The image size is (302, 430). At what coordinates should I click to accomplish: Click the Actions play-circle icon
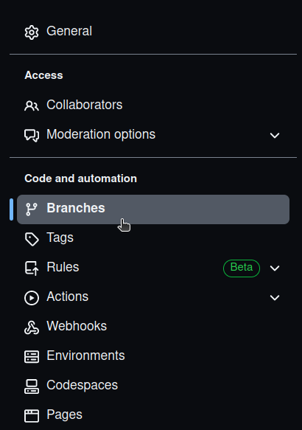click(x=32, y=298)
